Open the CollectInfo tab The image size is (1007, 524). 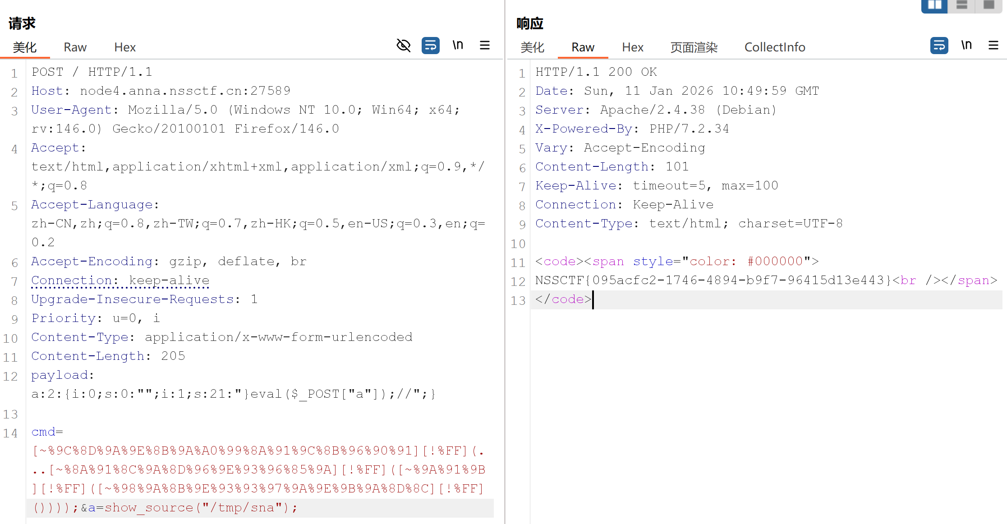tap(774, 47)
